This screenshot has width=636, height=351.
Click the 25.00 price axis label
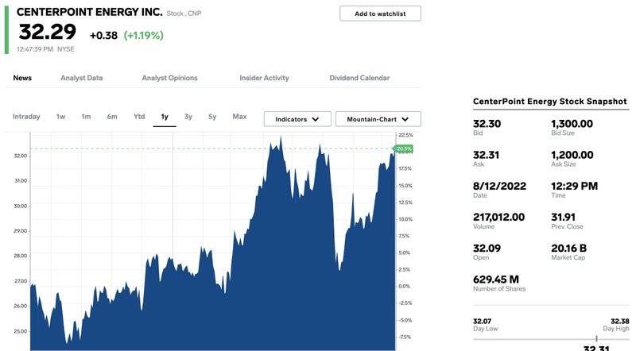coord(21,331)
